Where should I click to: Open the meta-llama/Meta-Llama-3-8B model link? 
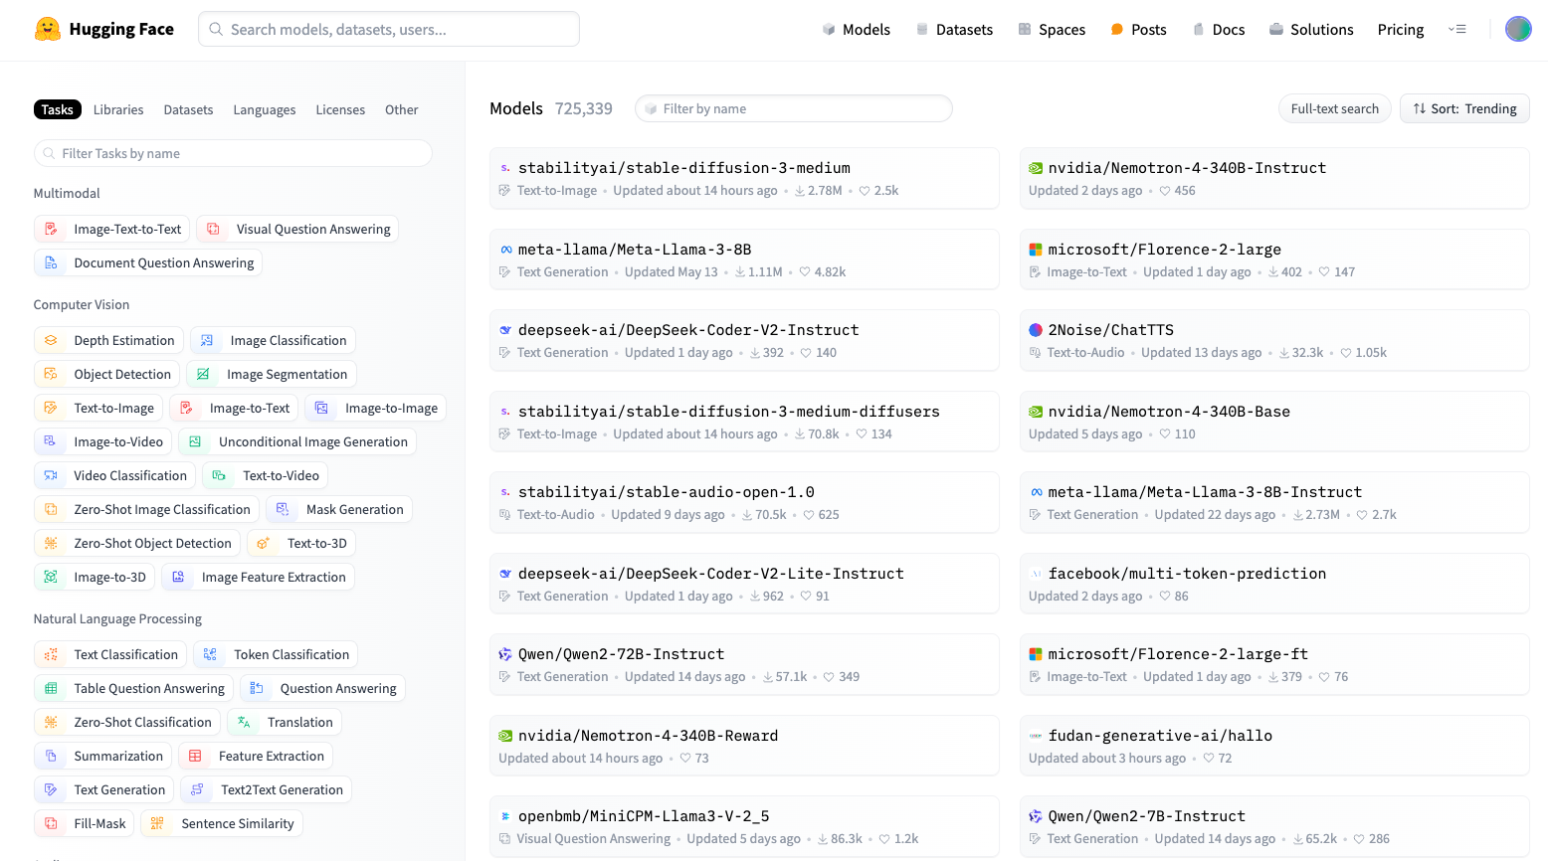pyautogui.click(x=634, y=250)
